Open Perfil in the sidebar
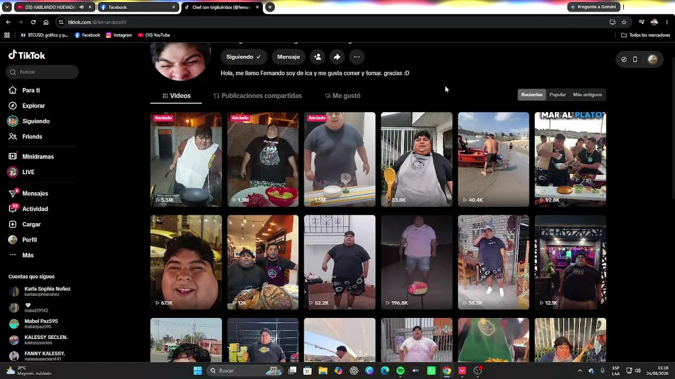The image size is (675, 379). tap(29, 240)
